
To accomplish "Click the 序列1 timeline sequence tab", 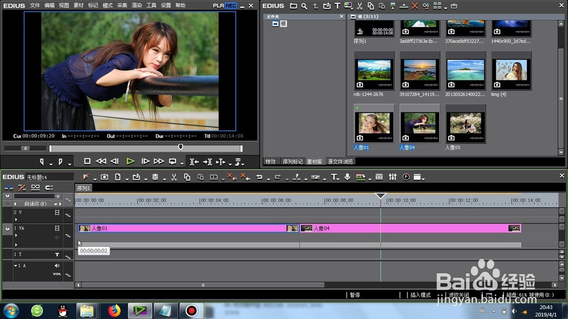I will tap(83, 188).
